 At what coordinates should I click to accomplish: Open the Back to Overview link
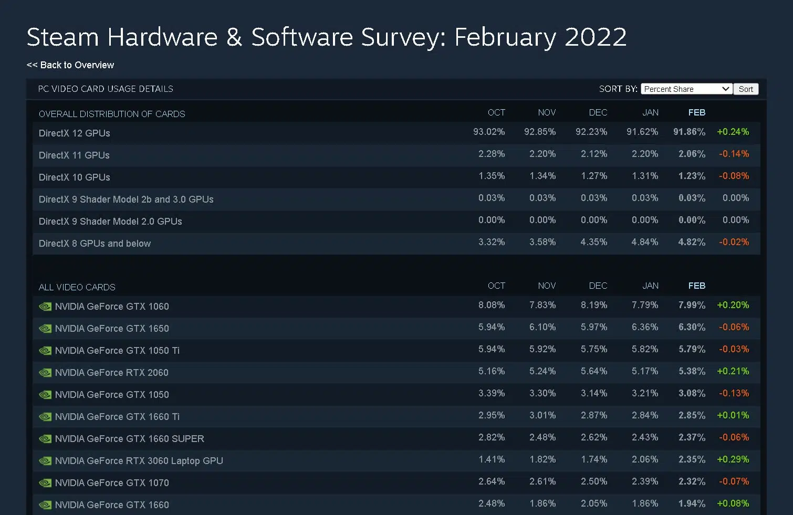[70, 65]
